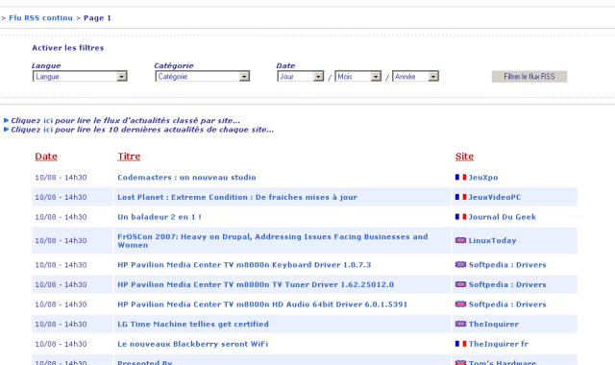615x365 pixels.
Task: Open 'Un baladeur 2 en 1 !' article
Action: (x=160, y=217)
